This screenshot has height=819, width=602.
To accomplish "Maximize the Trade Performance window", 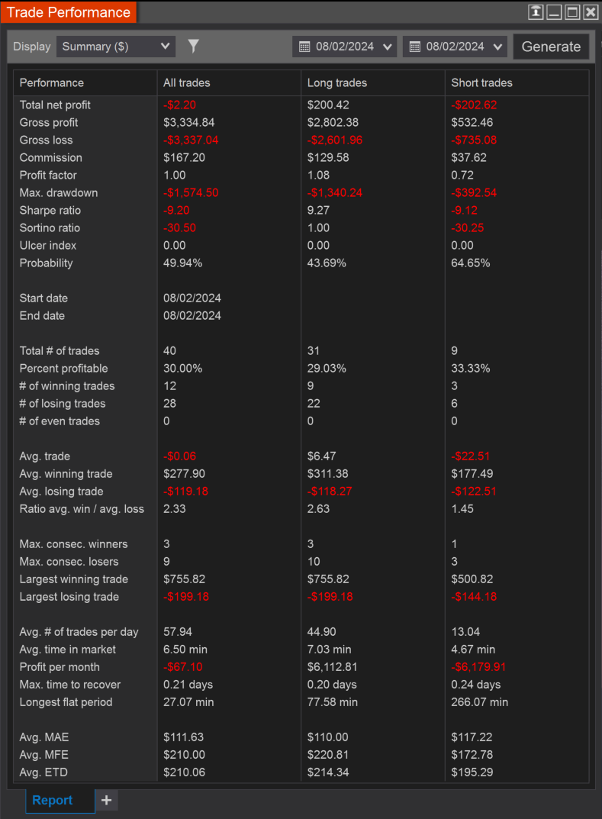I will (573, 12).
